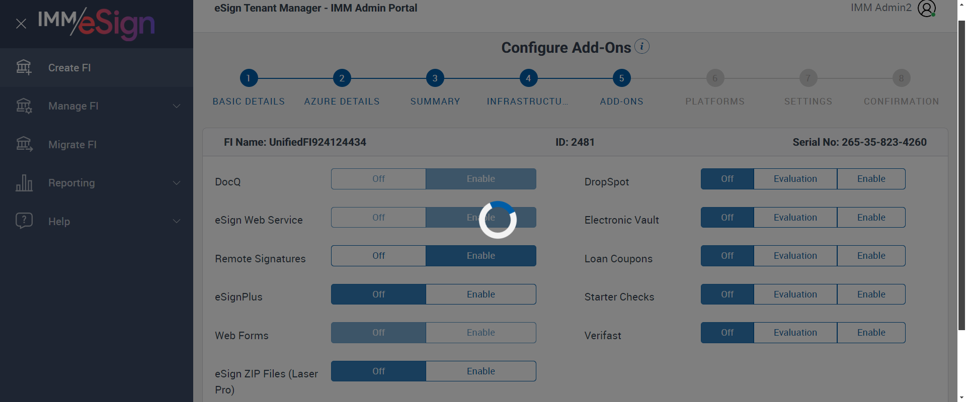
Task: Enable Verifast add-on
Action: (871, 333)
